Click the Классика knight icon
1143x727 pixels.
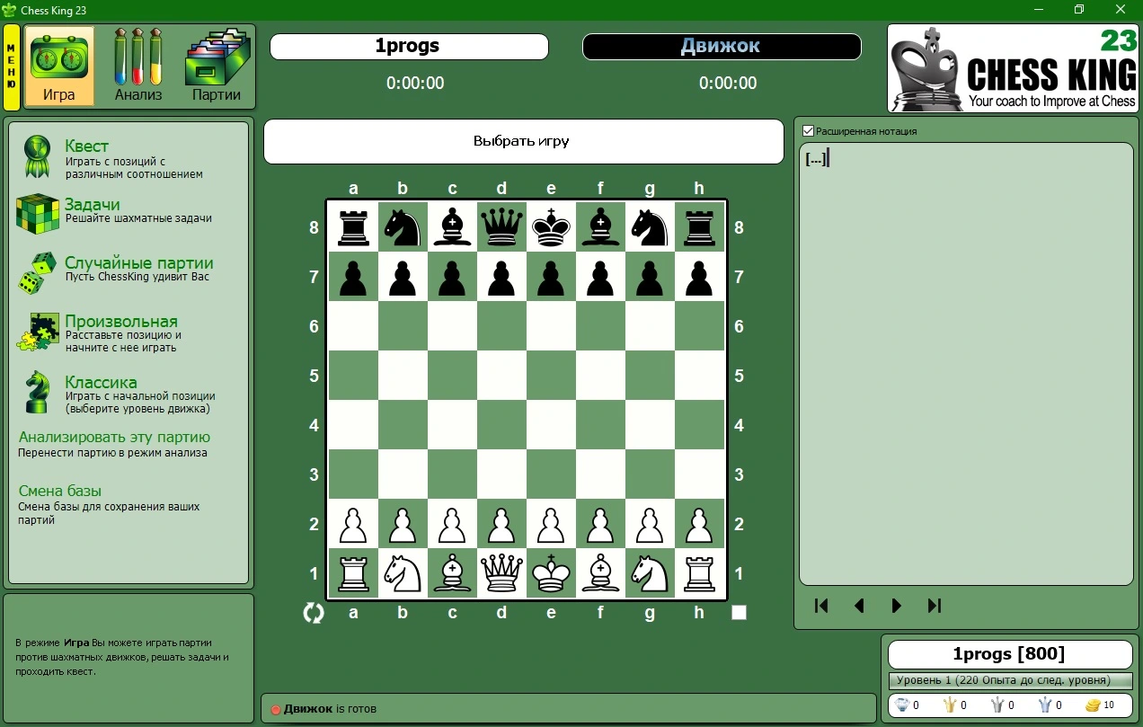37,392
